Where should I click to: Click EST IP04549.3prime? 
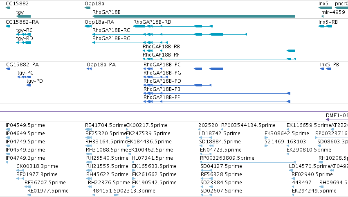(x=25, y=150)
